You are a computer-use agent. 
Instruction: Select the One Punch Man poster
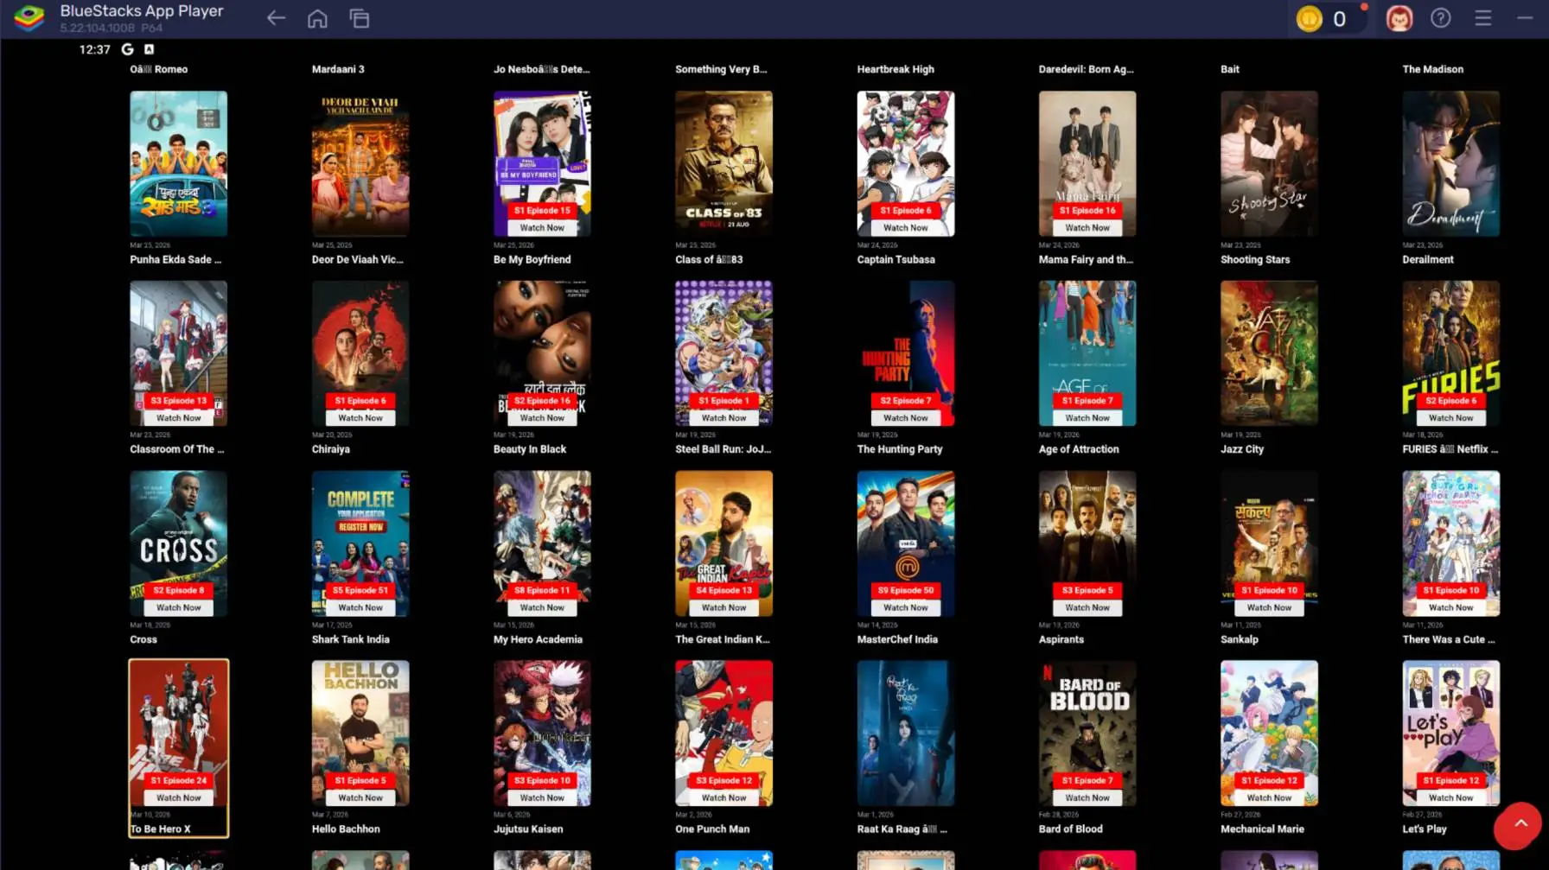pyautogui.click(x=724, y=717)
